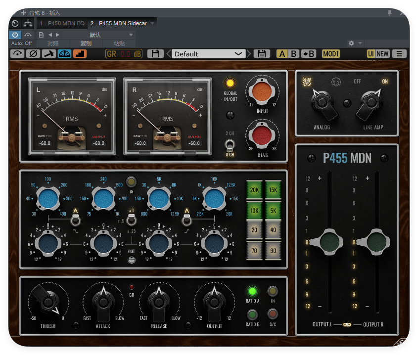Select the A comparison state
Screen dimensions: 418x355
[282, 54]
